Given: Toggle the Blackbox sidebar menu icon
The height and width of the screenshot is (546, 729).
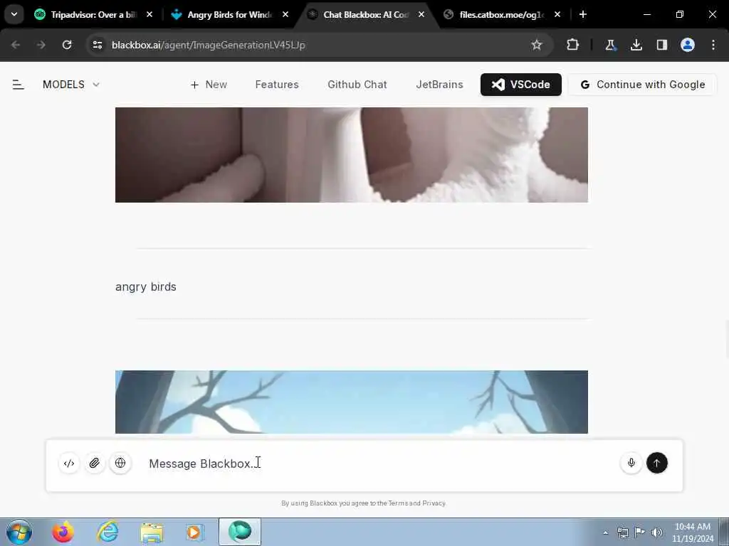Looking at the screenshot, I should coord(18,85).
